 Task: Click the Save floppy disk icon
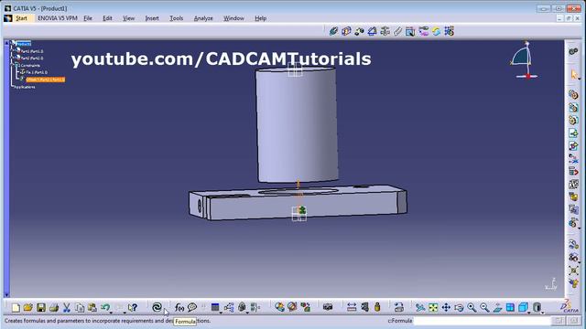[41, 307]
